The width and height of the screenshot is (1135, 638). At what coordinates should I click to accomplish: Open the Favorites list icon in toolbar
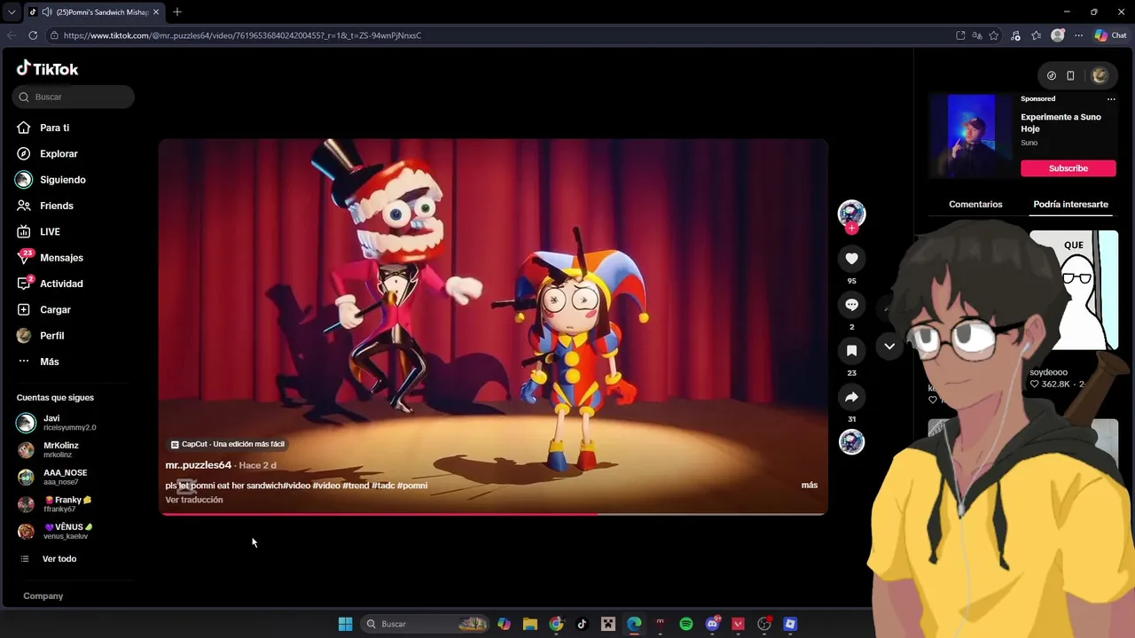point(1036,35)
